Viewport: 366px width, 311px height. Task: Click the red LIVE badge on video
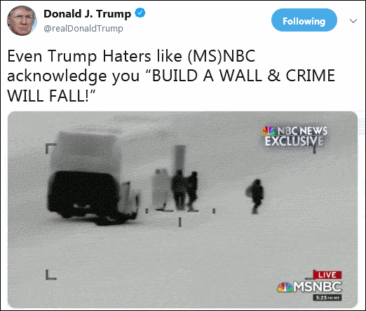click(x=327, y=275)
